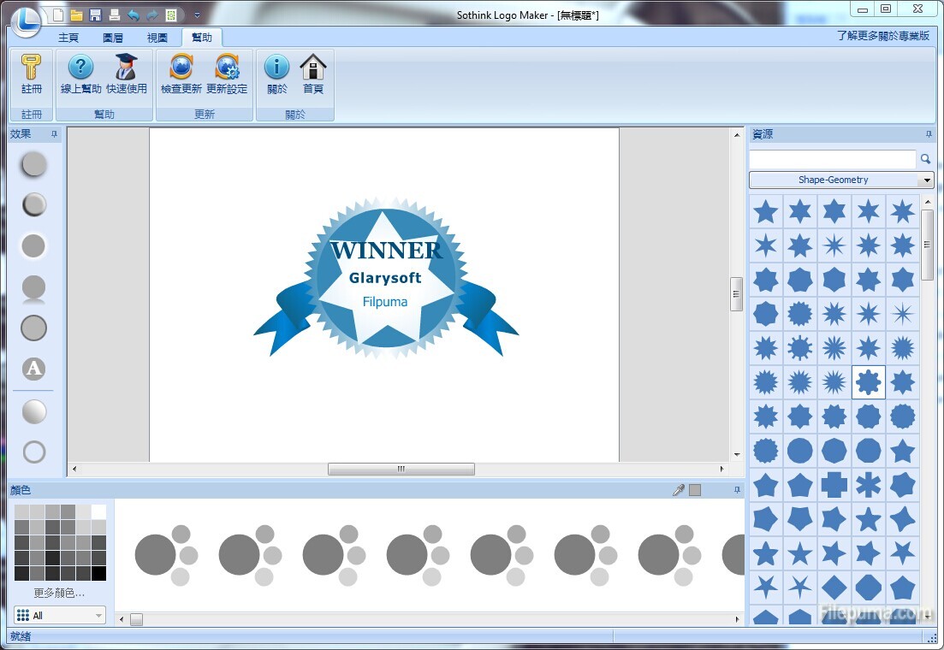
Task: Switch to the 圖層 tab
Action: [x=113, y=38]
